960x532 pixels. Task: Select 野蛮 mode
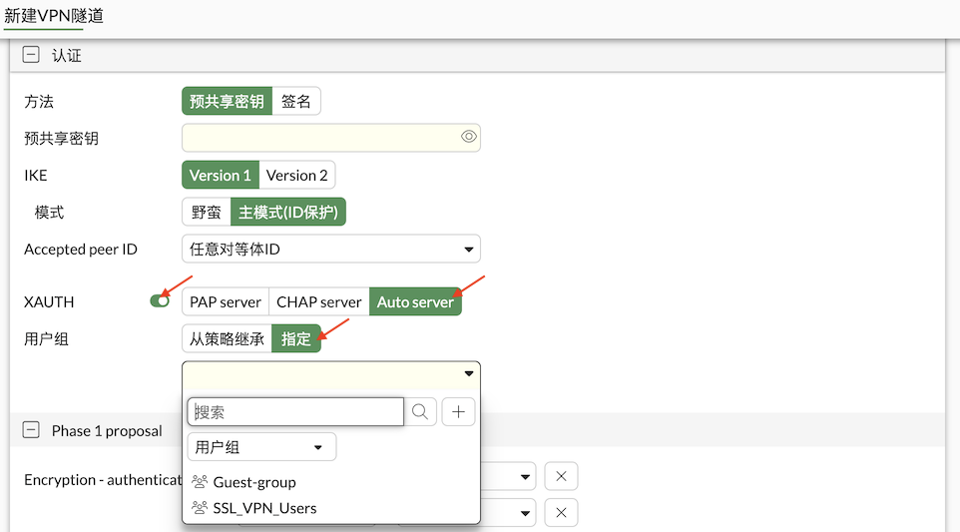pos(207,212)
